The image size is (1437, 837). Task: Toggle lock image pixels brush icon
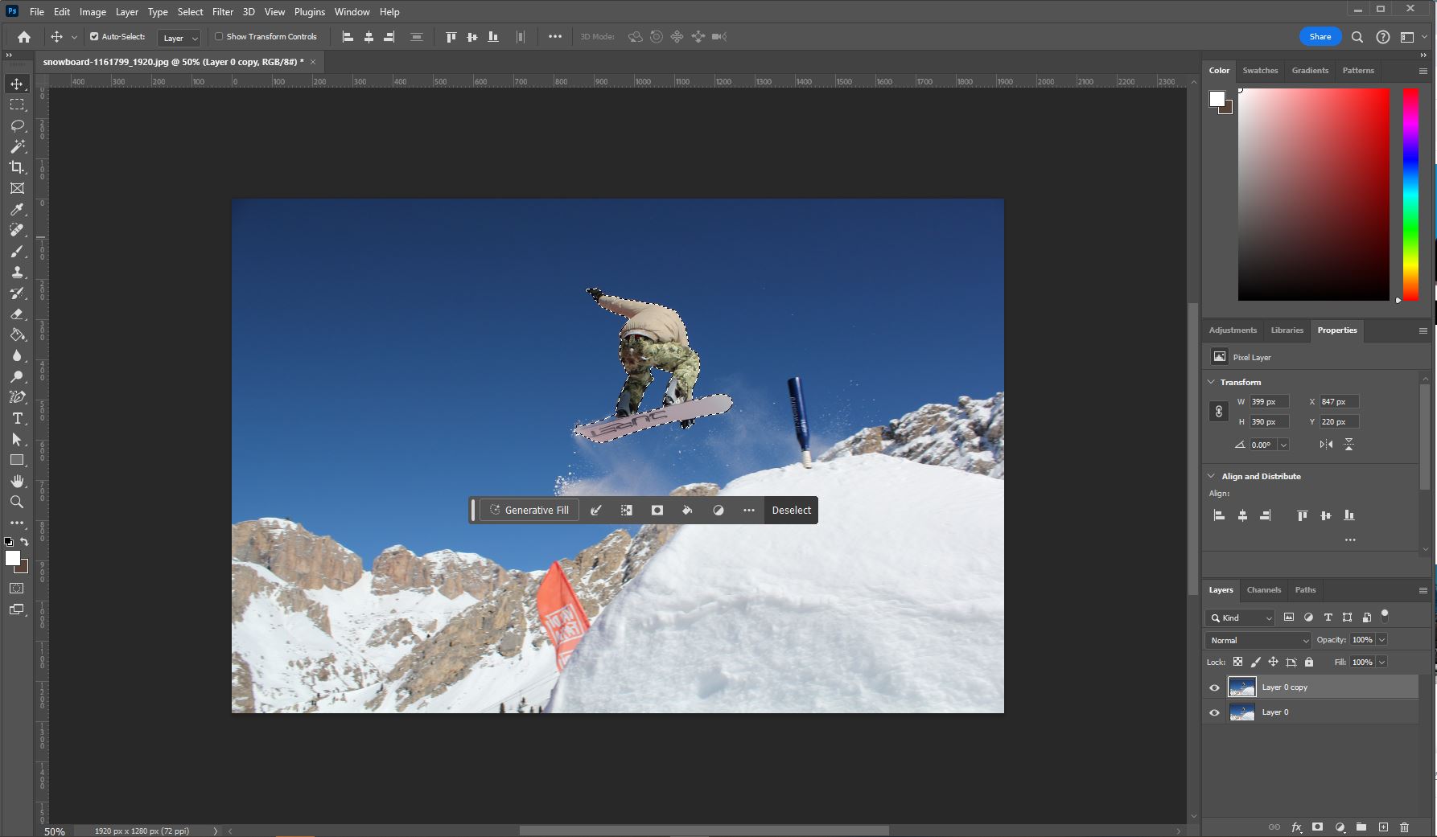pos(1255,662)
